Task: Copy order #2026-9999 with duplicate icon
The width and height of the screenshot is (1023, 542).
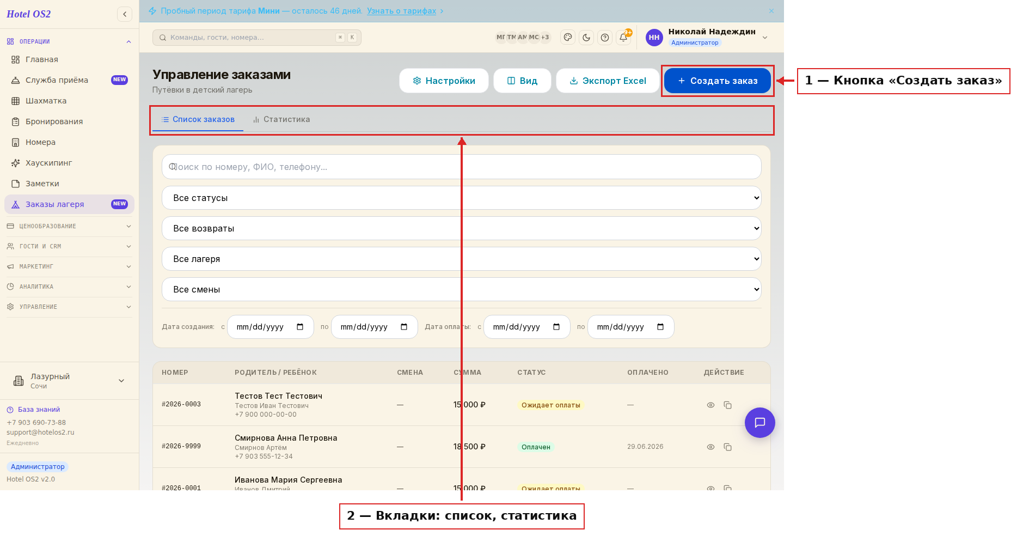Action: (x=727, y=447)
